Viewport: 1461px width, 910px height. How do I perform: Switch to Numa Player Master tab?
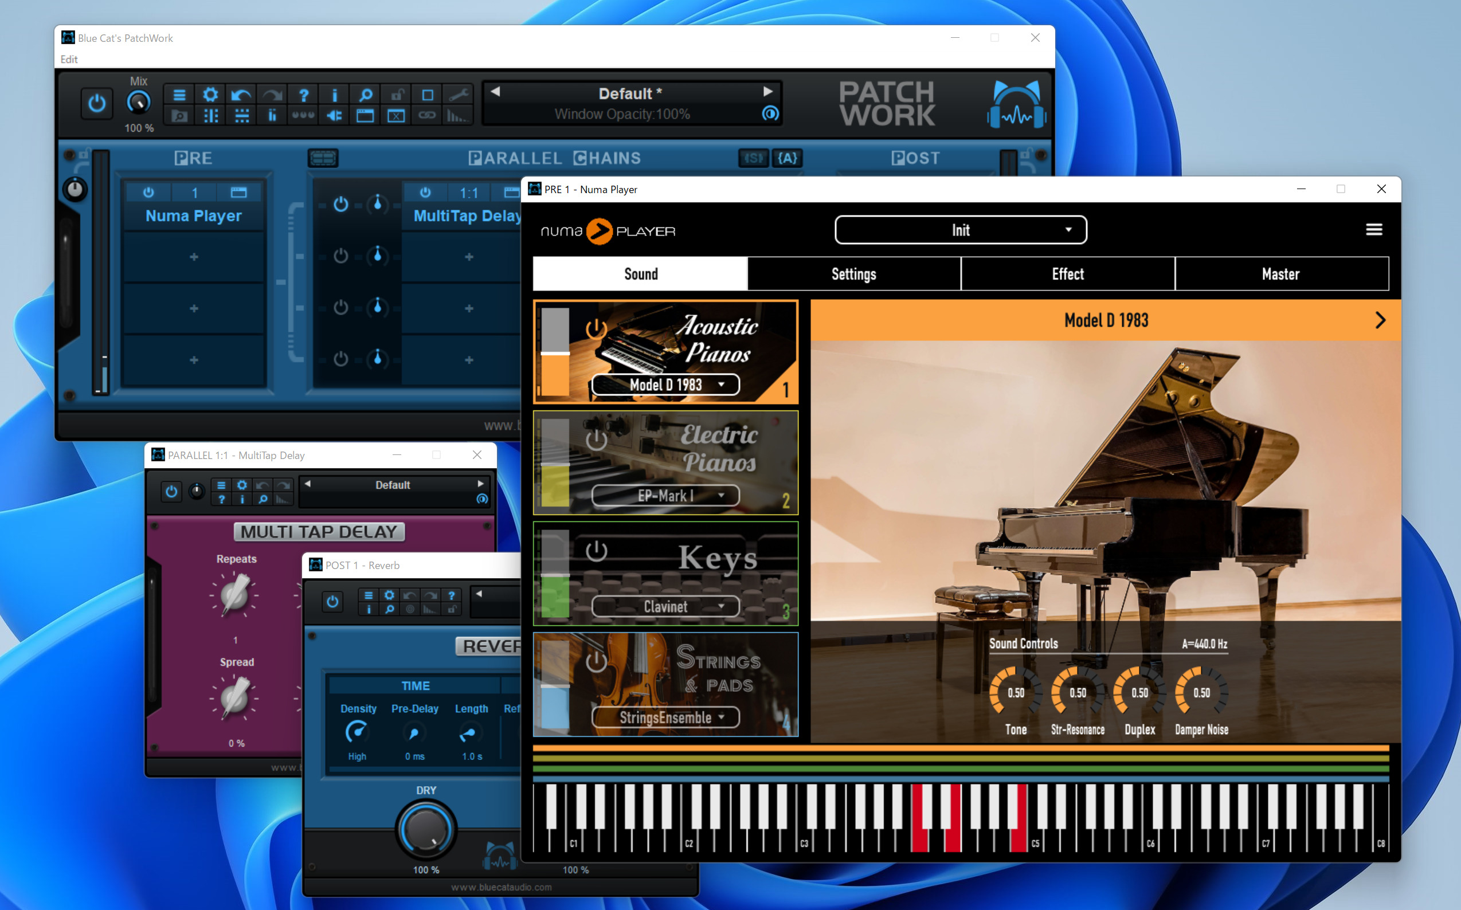[1281, 274]
